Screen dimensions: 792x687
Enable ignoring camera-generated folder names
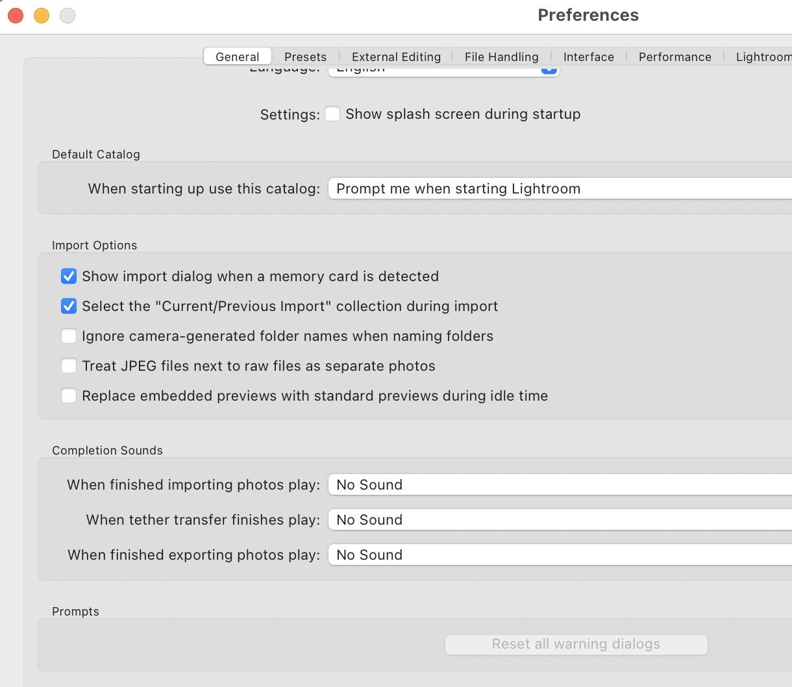[69, 336]
